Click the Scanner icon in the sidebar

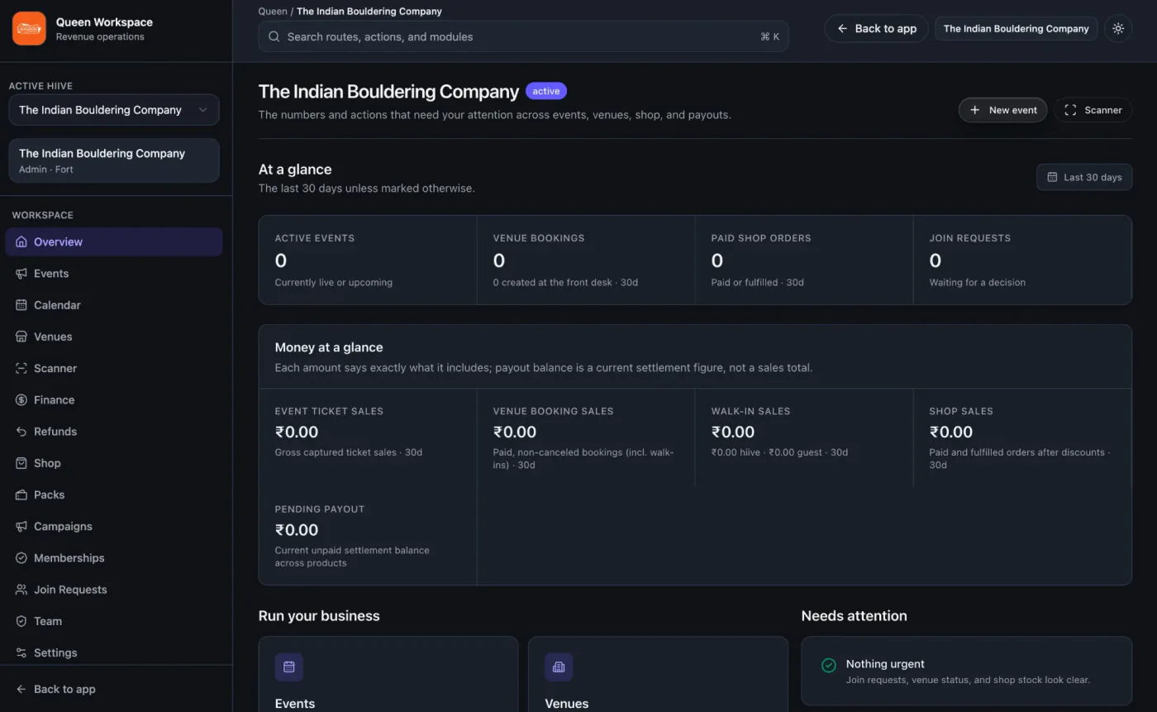(x=21, y=368)
